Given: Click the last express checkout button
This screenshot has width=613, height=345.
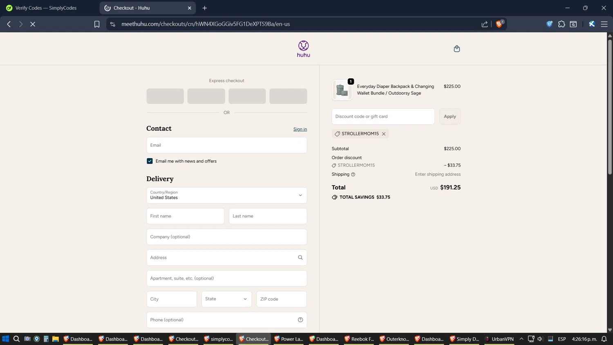Looking at the screenshot, I should 288,96.
